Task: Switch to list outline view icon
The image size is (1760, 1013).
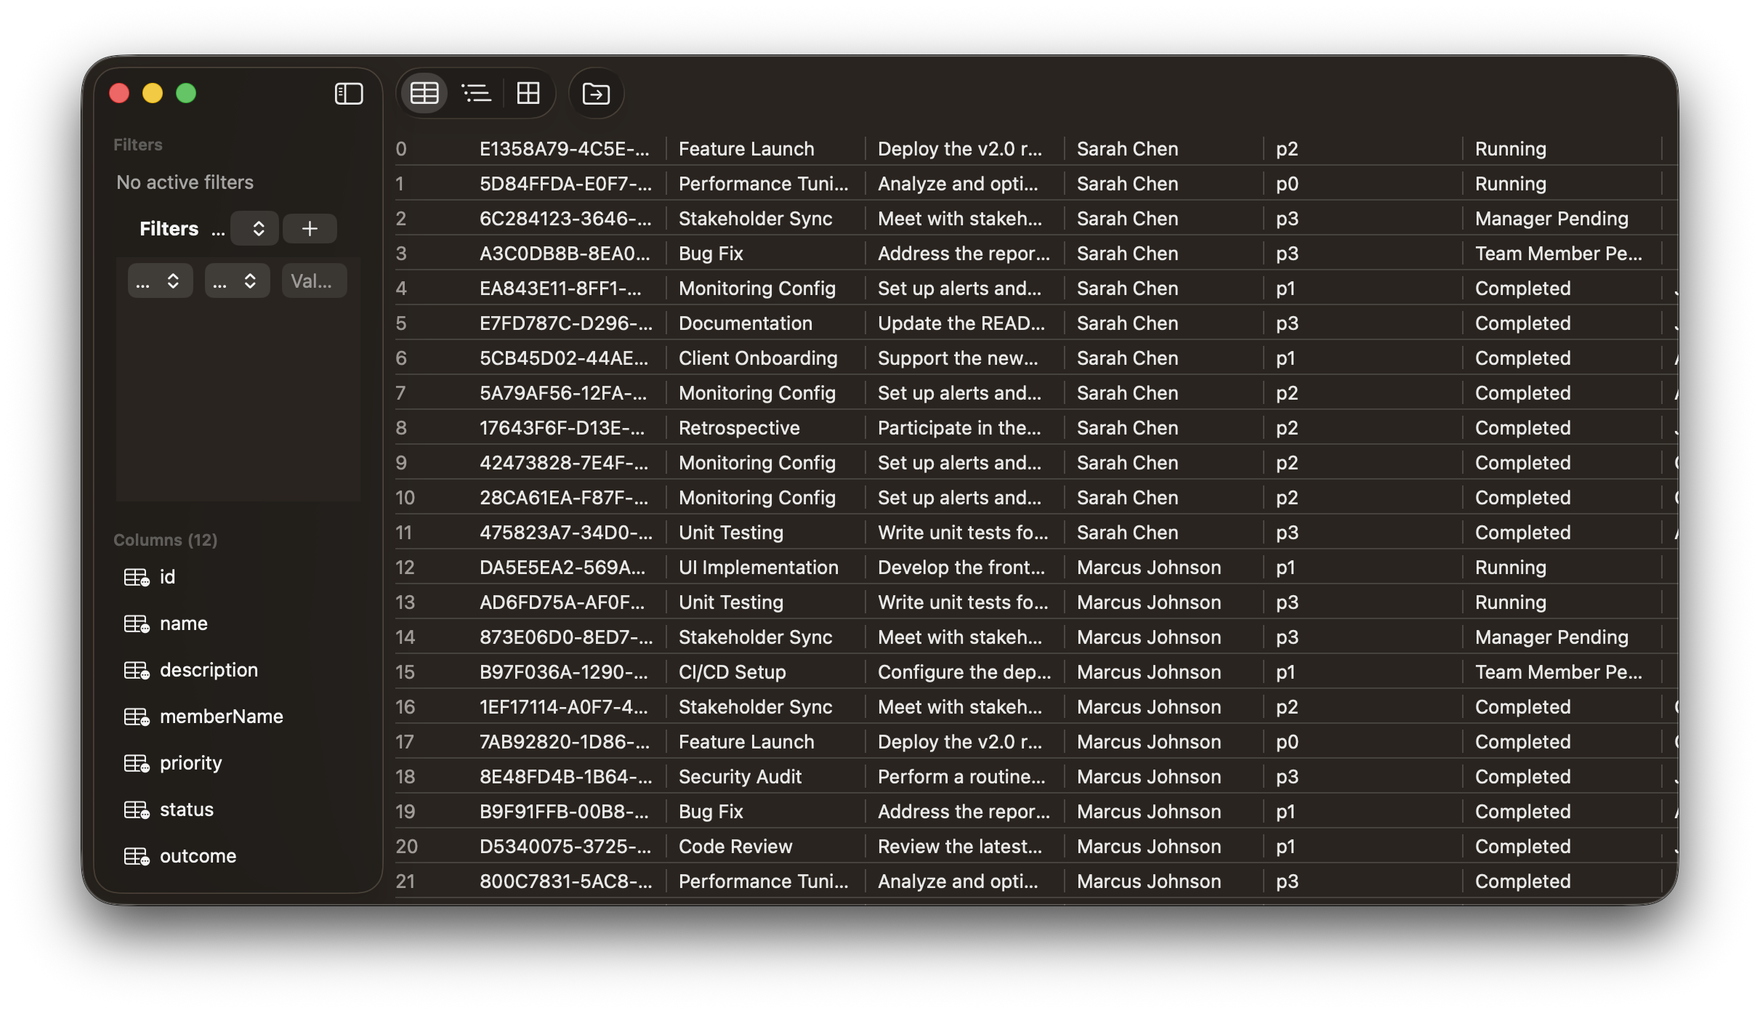Action: tap(477, 94)
